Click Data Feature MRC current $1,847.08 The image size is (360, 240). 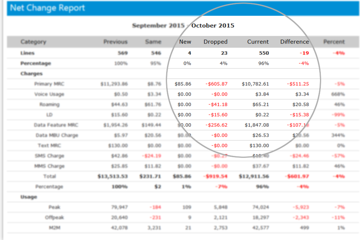pyautogui.click(x=257, y=125)
